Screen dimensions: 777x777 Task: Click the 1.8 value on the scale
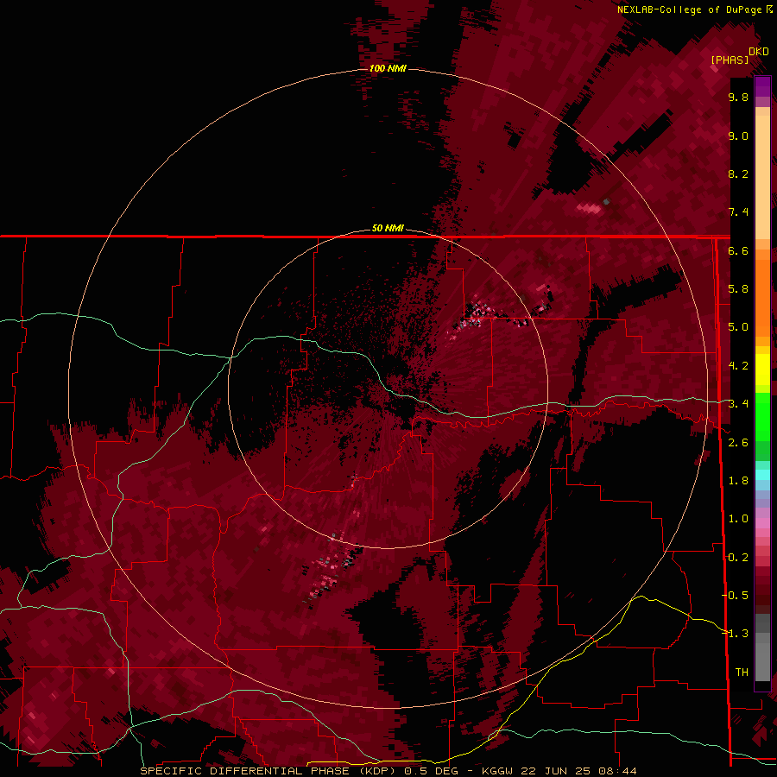tap(738, 481)
